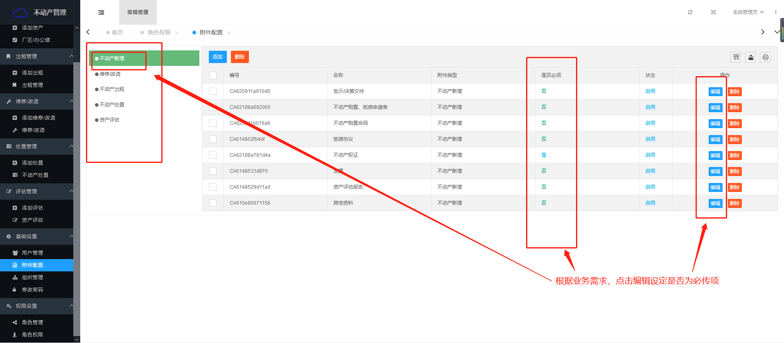Switch to the 角色权限 tab
The height and width of the screenshot is (343, 784).
[159, 32]
